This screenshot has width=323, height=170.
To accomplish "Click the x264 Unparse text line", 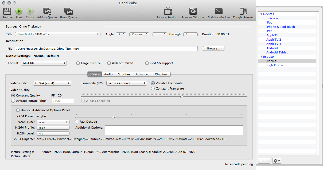I will (119, 139).
